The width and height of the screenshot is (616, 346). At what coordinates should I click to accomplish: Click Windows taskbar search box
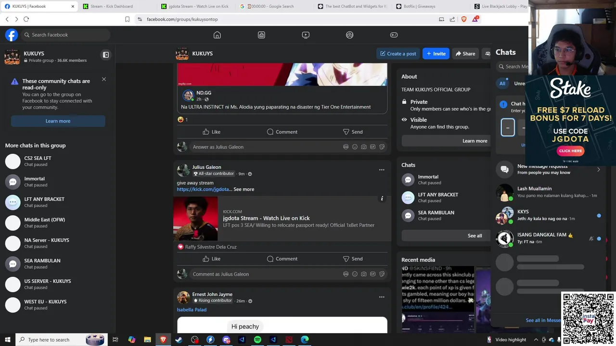coord(60,340)
